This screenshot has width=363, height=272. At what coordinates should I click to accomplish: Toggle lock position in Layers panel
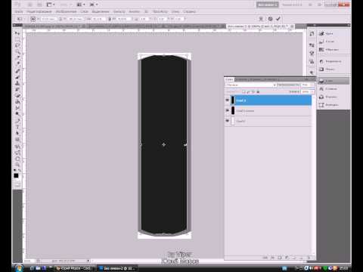click(253, 92)
